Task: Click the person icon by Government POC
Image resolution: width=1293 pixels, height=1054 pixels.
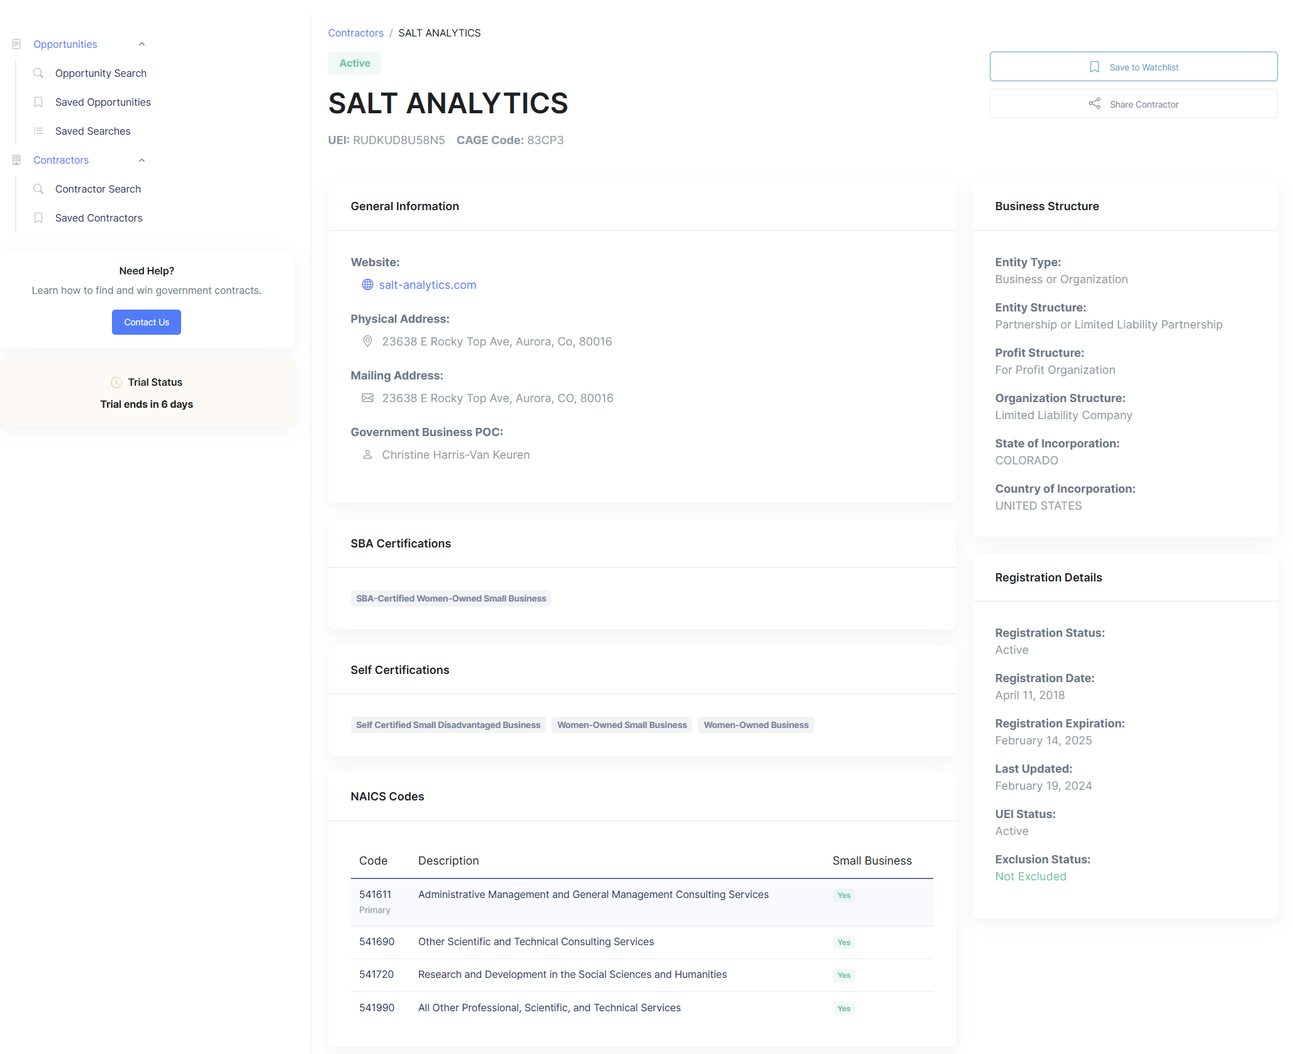Action: (367, 454)
